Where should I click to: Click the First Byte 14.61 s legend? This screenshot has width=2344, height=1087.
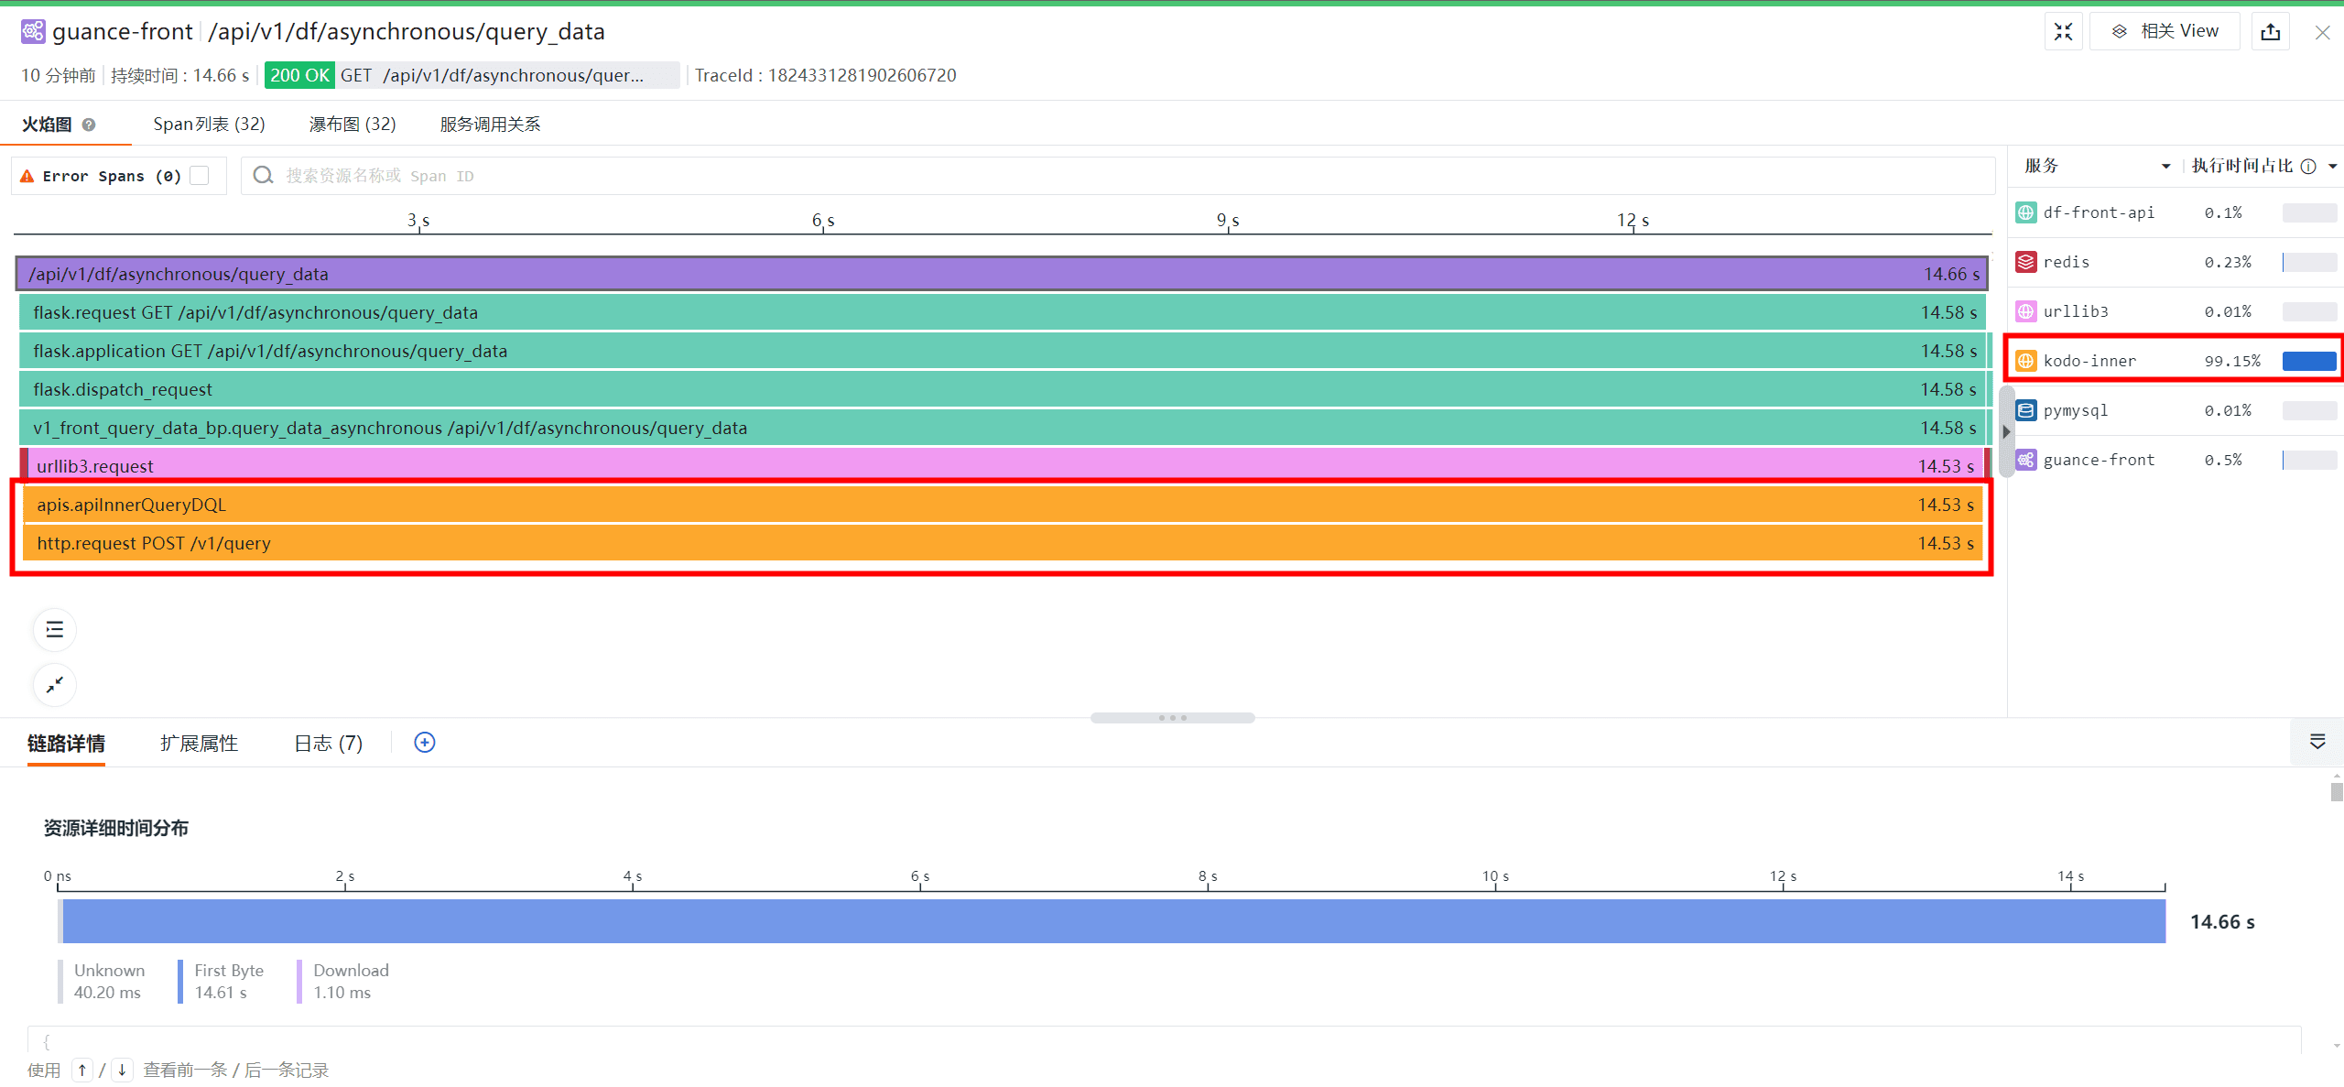(221, 982)
